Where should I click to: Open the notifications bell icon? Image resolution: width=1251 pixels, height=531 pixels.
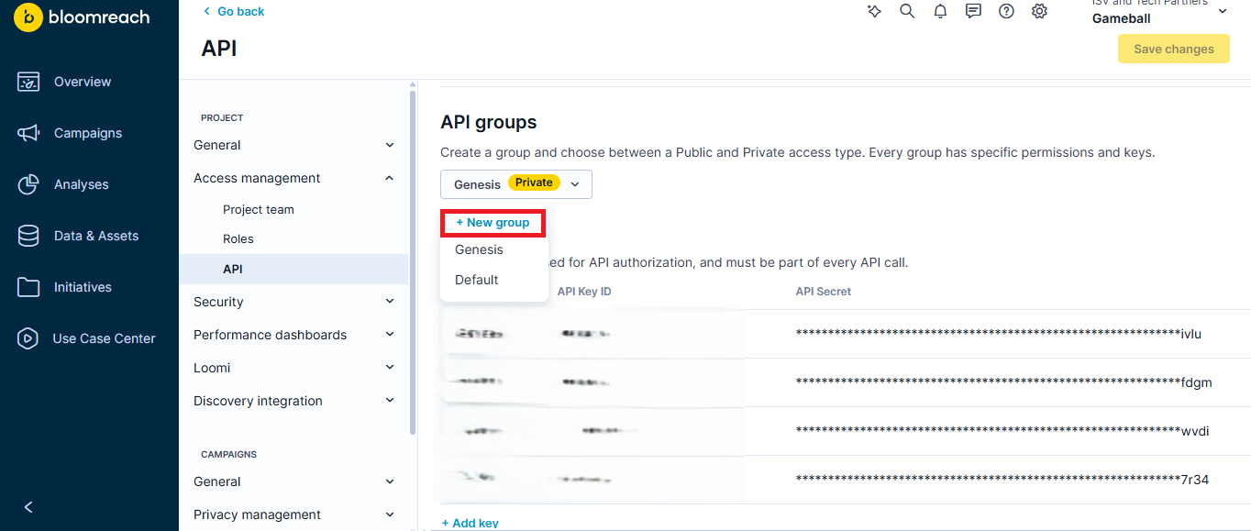coord(940,11)
